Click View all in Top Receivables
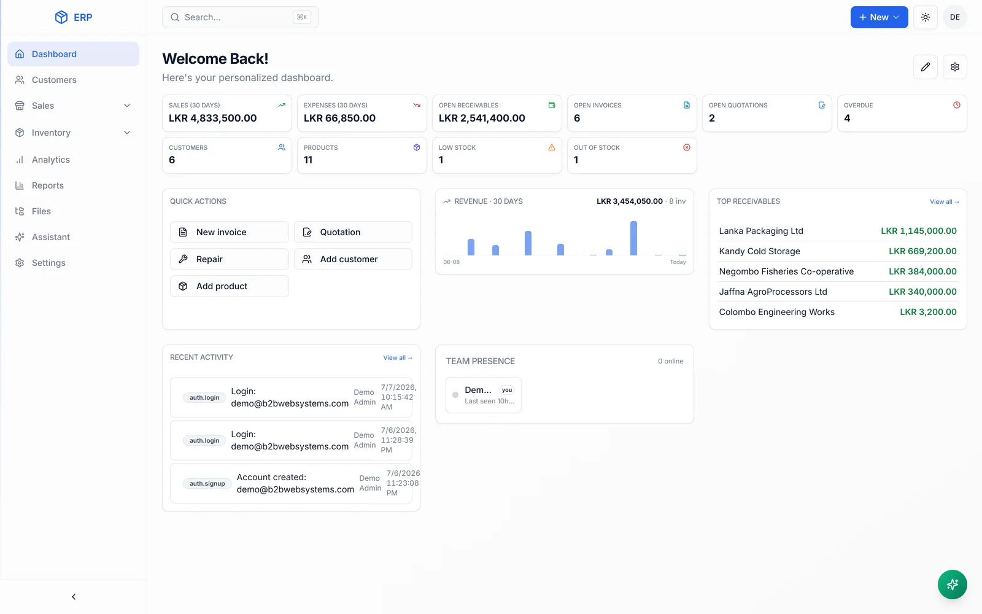The width and height of the screenshot is (982, 614). click(944, 202)
